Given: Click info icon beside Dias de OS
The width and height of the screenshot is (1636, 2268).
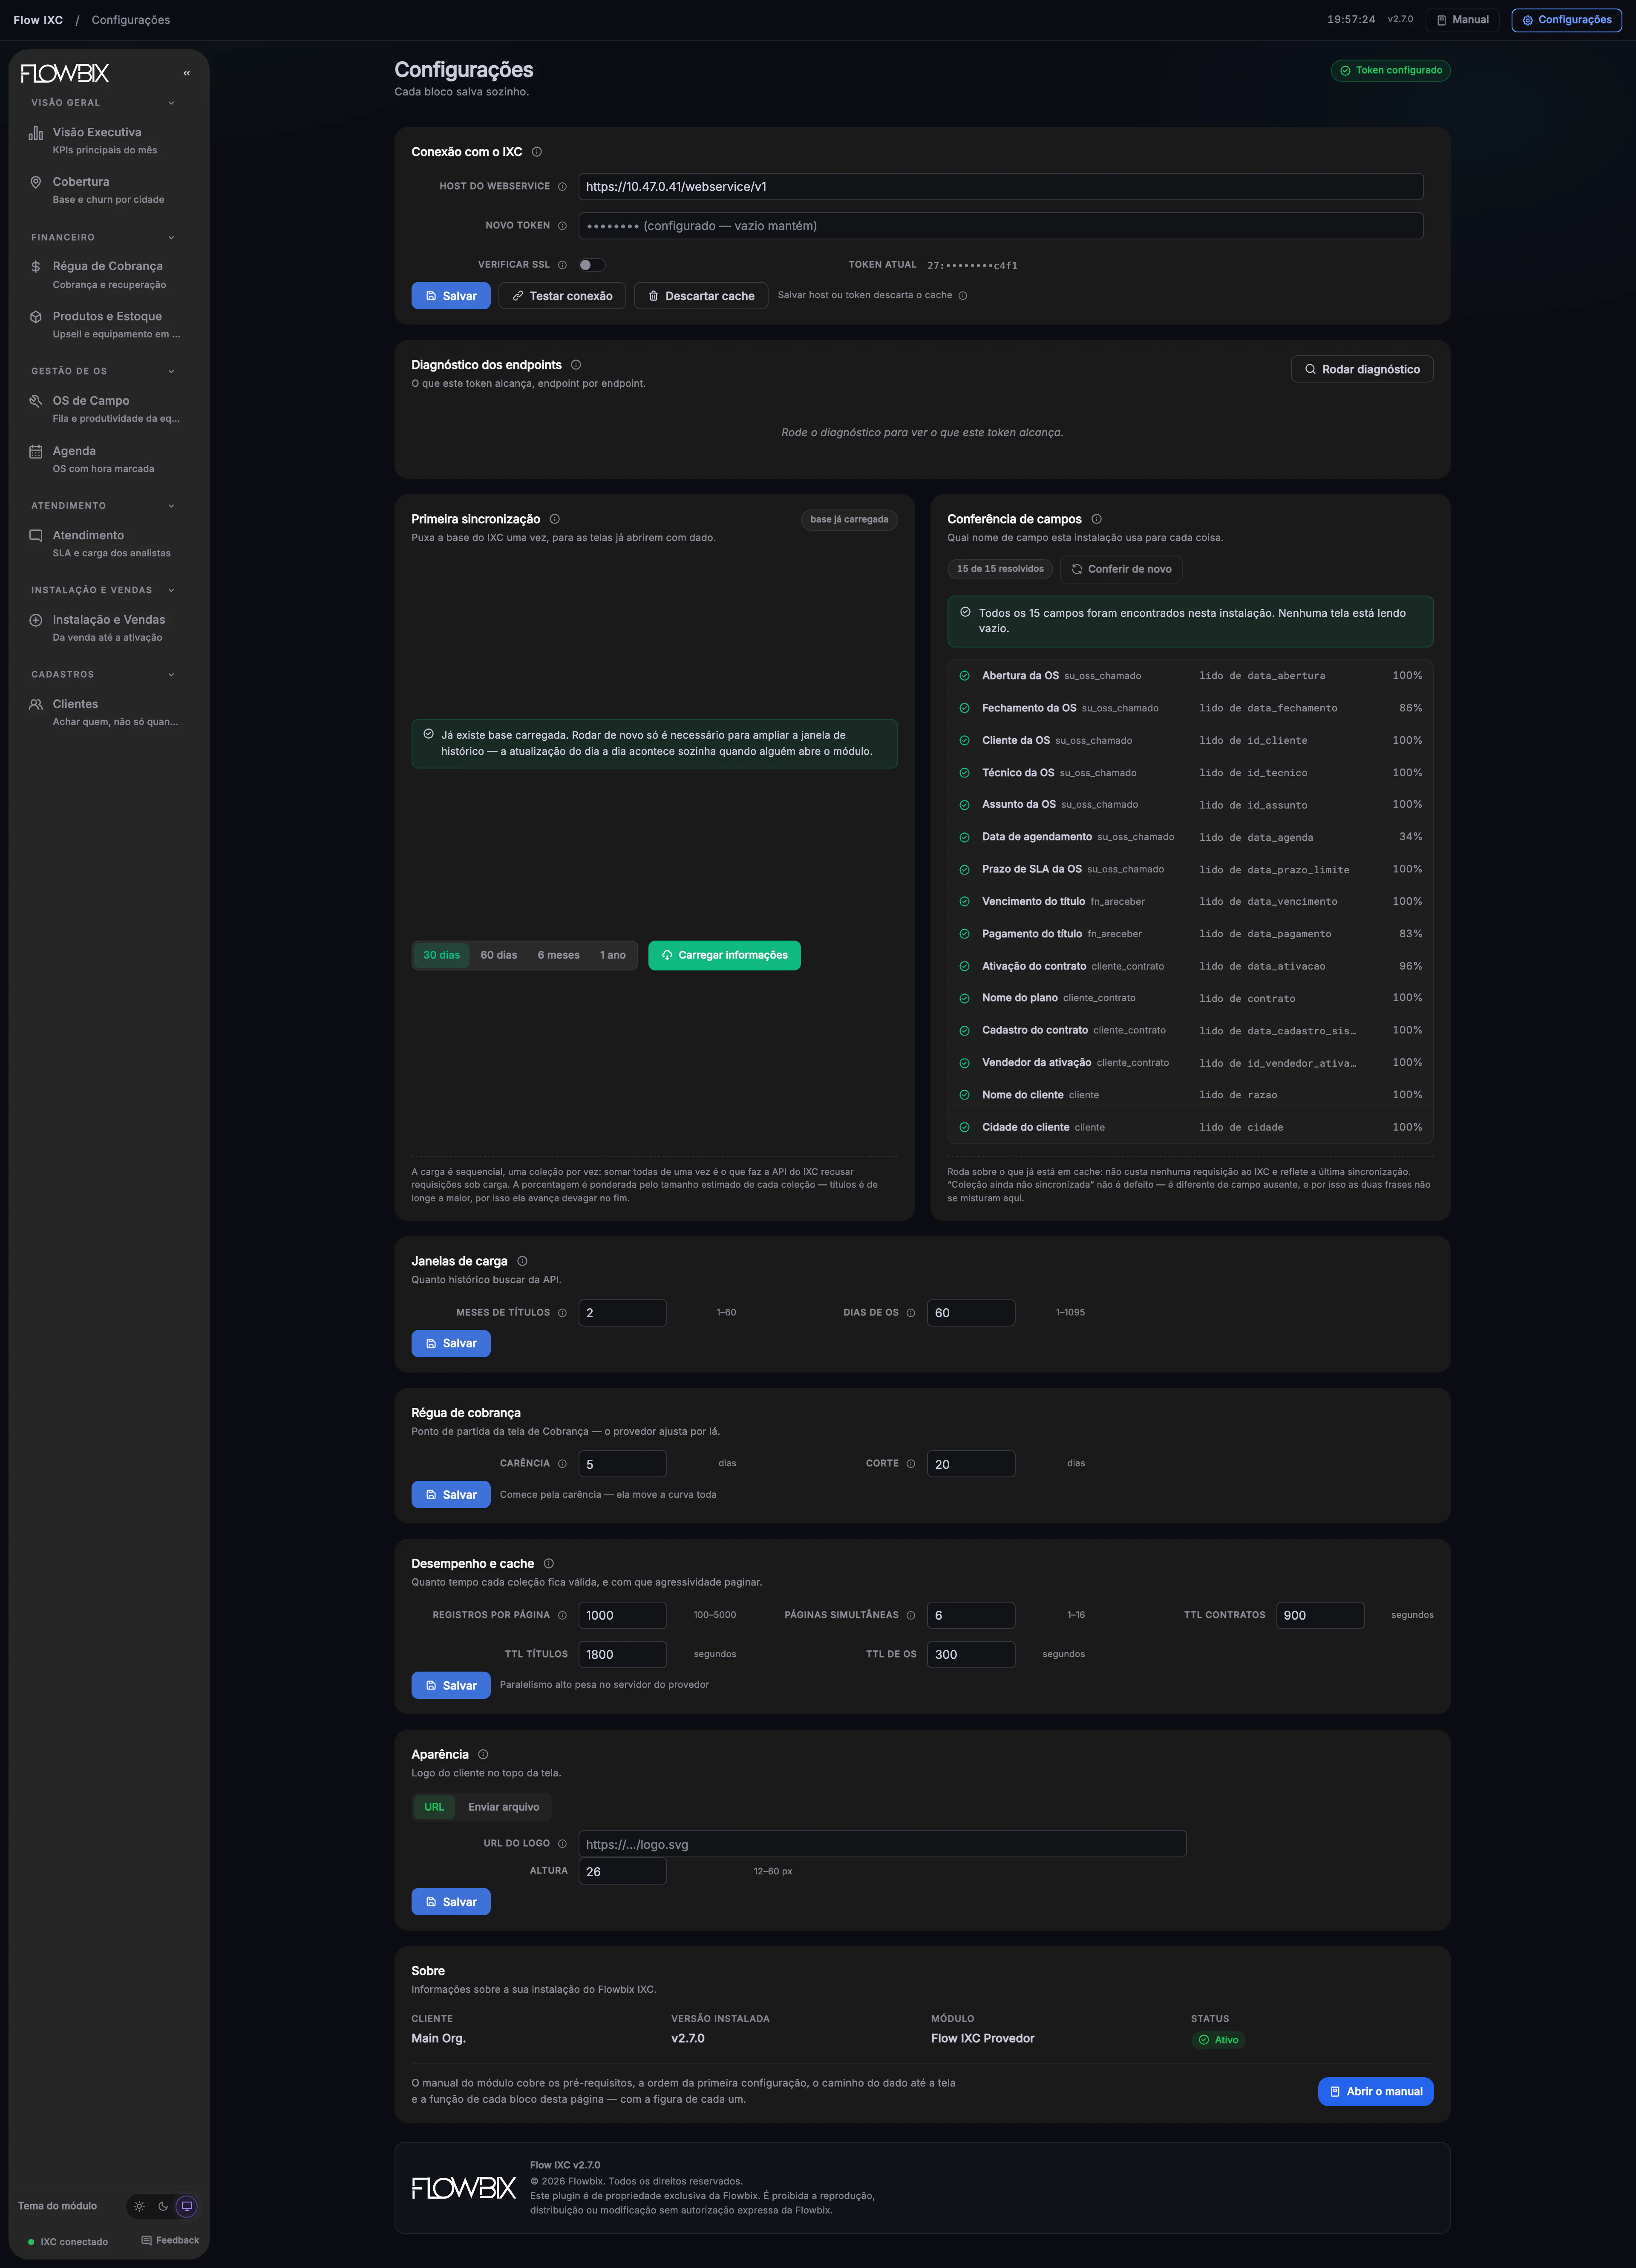Looking at the screenshot, I should coord(911,1313).
